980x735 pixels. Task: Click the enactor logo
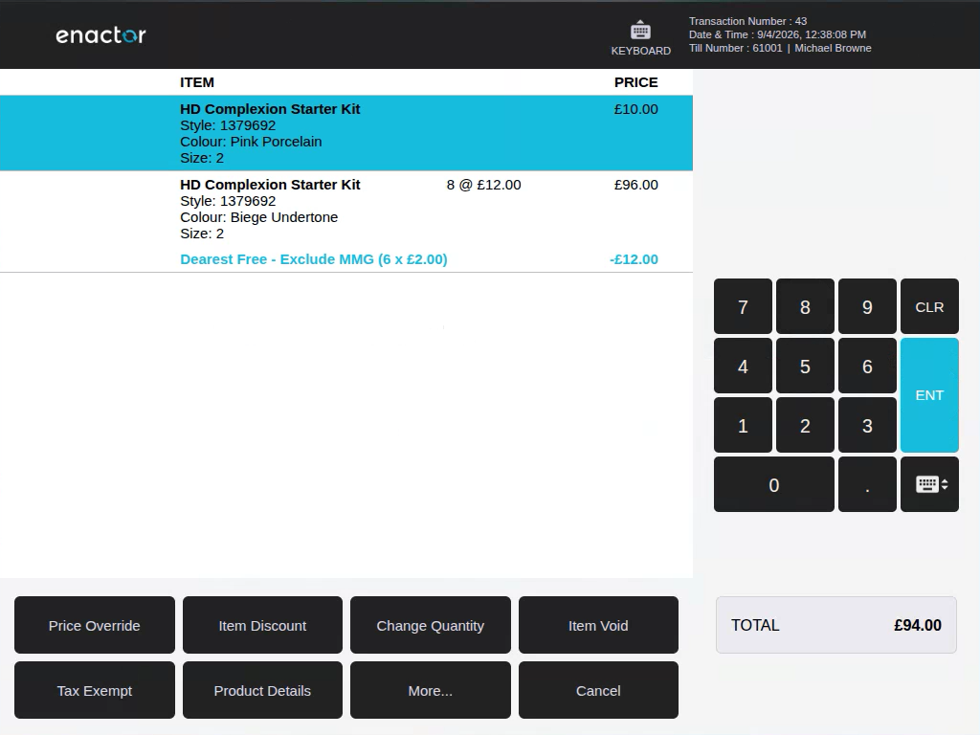pos(100,35)
